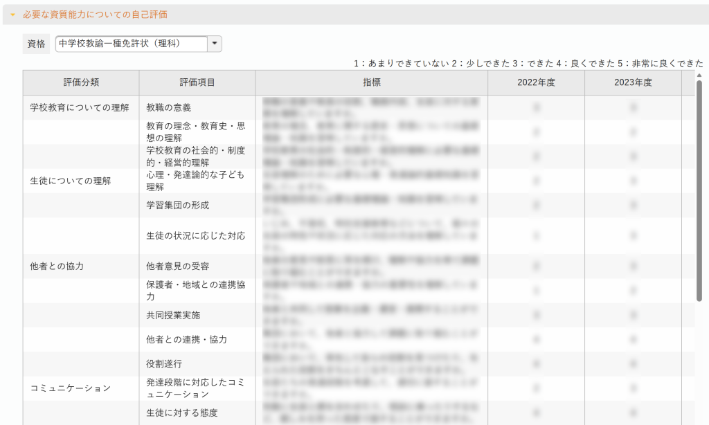This screenshot has width=709, height=425.
Task: Click the 役割遂行 row item
Action: 164,364
